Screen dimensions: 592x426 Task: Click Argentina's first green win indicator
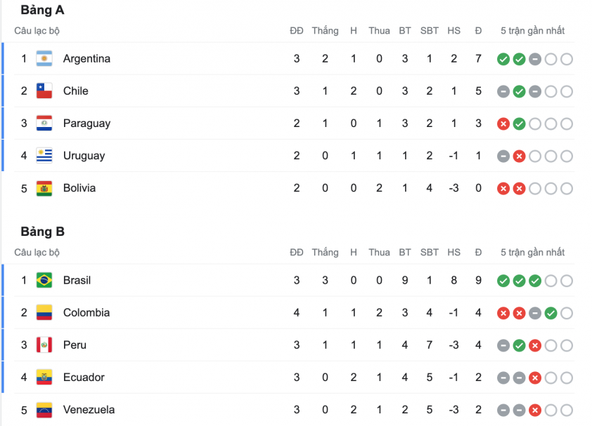pyautogui.click(x=503, y=60)
